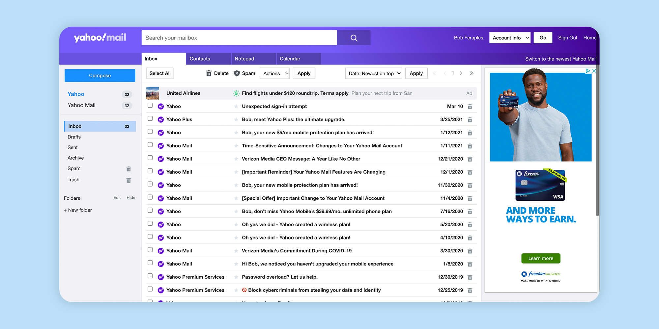Trash the Time-Sensitive Announcement email
The height and width of the screenshot is (329, 659).
(470, 146)
